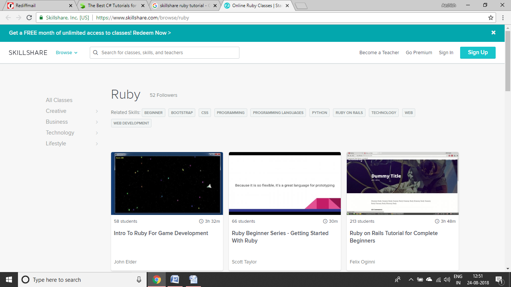This screenshot has width=511, height=287.
Task: Click Redeem Now banner link
Action: [x=152, y=33]
